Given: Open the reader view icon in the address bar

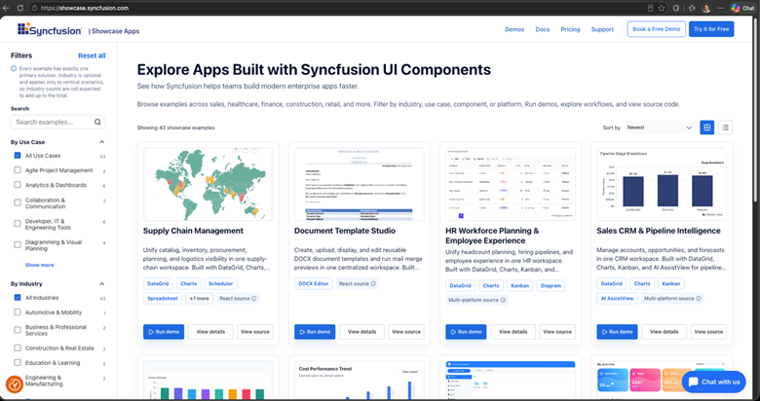Looking at the screenshot, I should point(651,8).
